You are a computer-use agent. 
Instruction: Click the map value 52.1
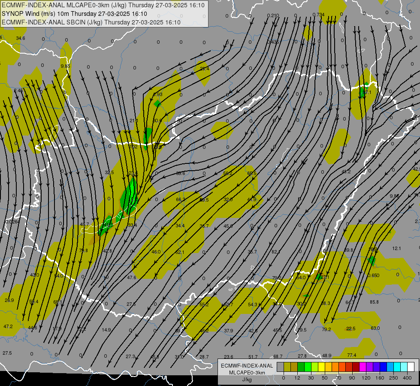(x=180, y=252)
